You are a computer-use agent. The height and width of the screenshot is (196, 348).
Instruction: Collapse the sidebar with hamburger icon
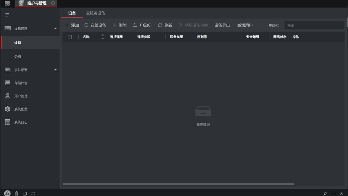(x=8, y=15)
